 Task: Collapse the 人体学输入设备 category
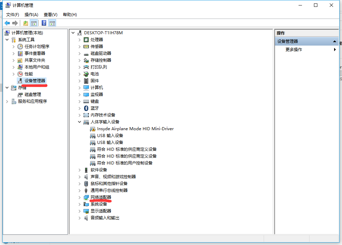point(80,122)
